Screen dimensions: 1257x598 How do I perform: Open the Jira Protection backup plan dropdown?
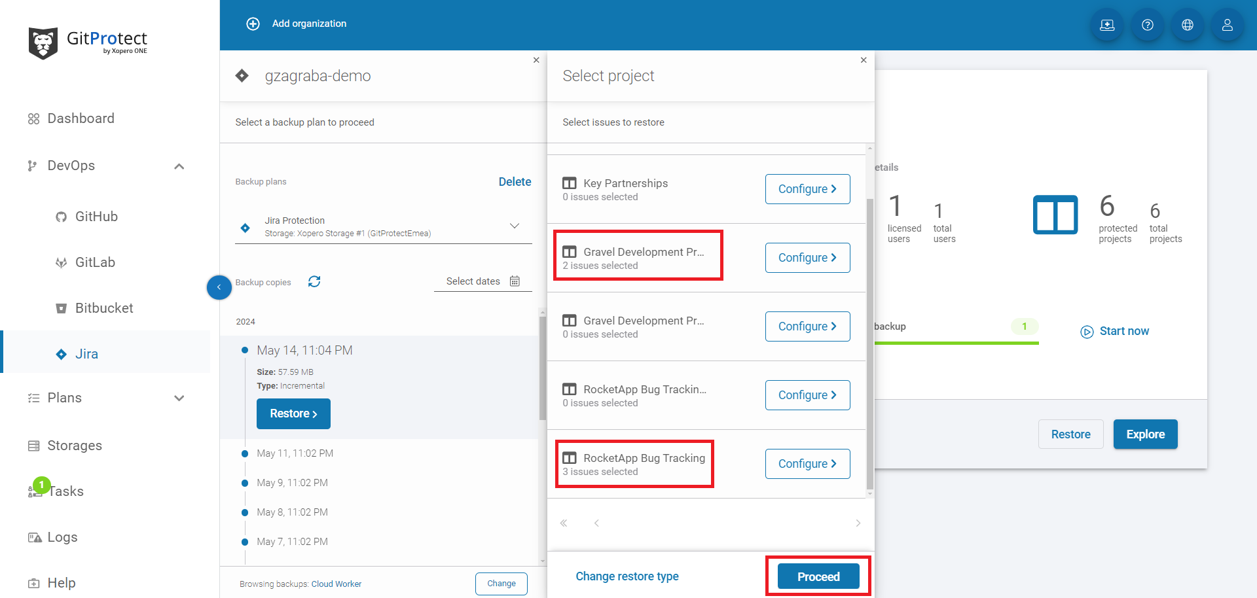click(x=515, y=226)
